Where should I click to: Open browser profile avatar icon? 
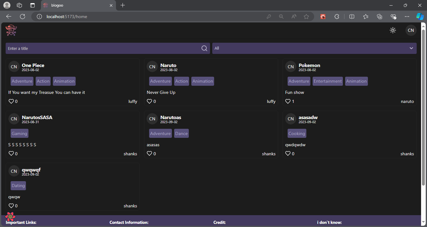tap(7, 5)
